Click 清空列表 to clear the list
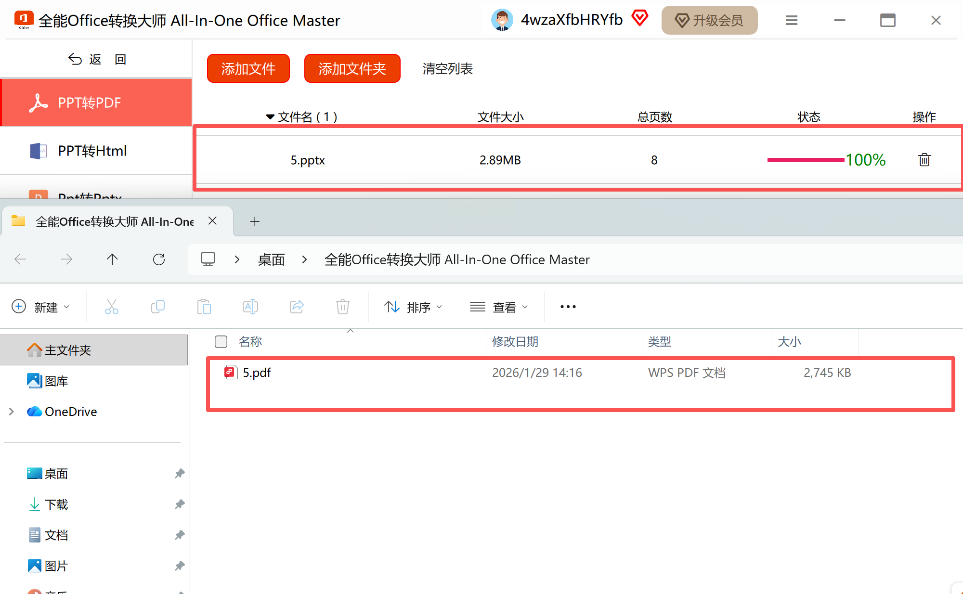Image resolution: width=963 pixels, height=594 pixels. pos(447,69)
